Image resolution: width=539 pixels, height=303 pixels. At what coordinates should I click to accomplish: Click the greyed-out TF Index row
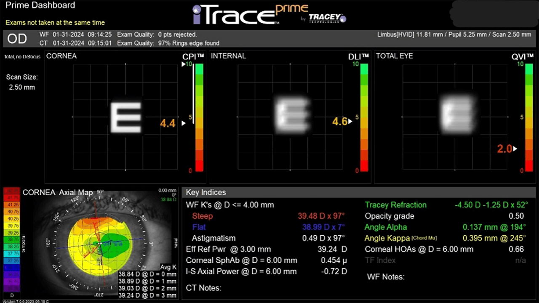pyautogui.click(x=446, y=260)
